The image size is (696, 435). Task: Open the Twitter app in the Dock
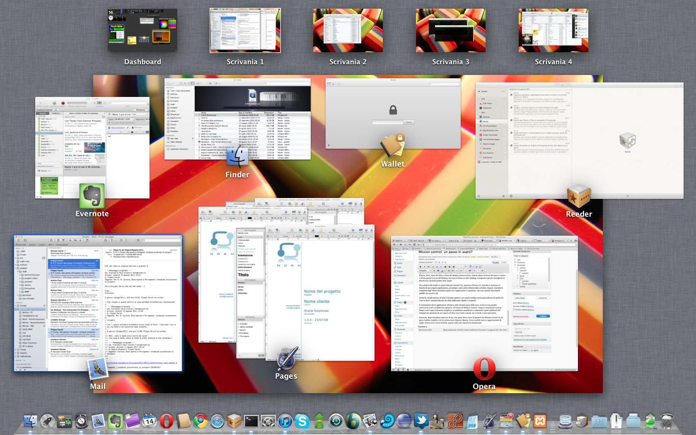pos(421,421)
